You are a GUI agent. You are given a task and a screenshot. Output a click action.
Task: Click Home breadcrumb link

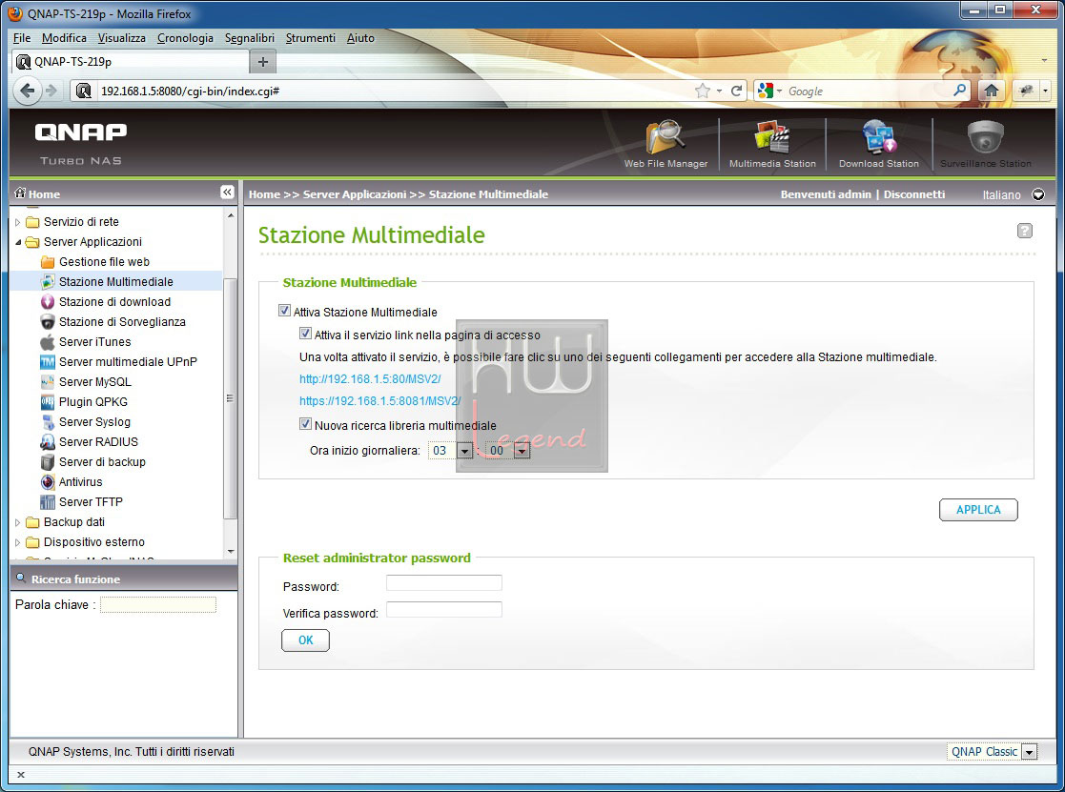pos(264,194)
